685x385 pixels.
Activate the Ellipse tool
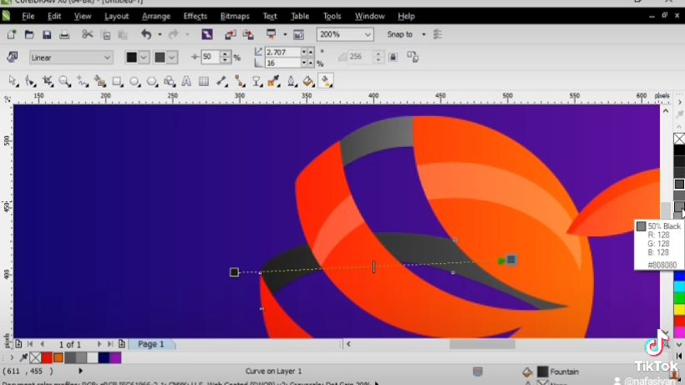(x=134, y=81)
